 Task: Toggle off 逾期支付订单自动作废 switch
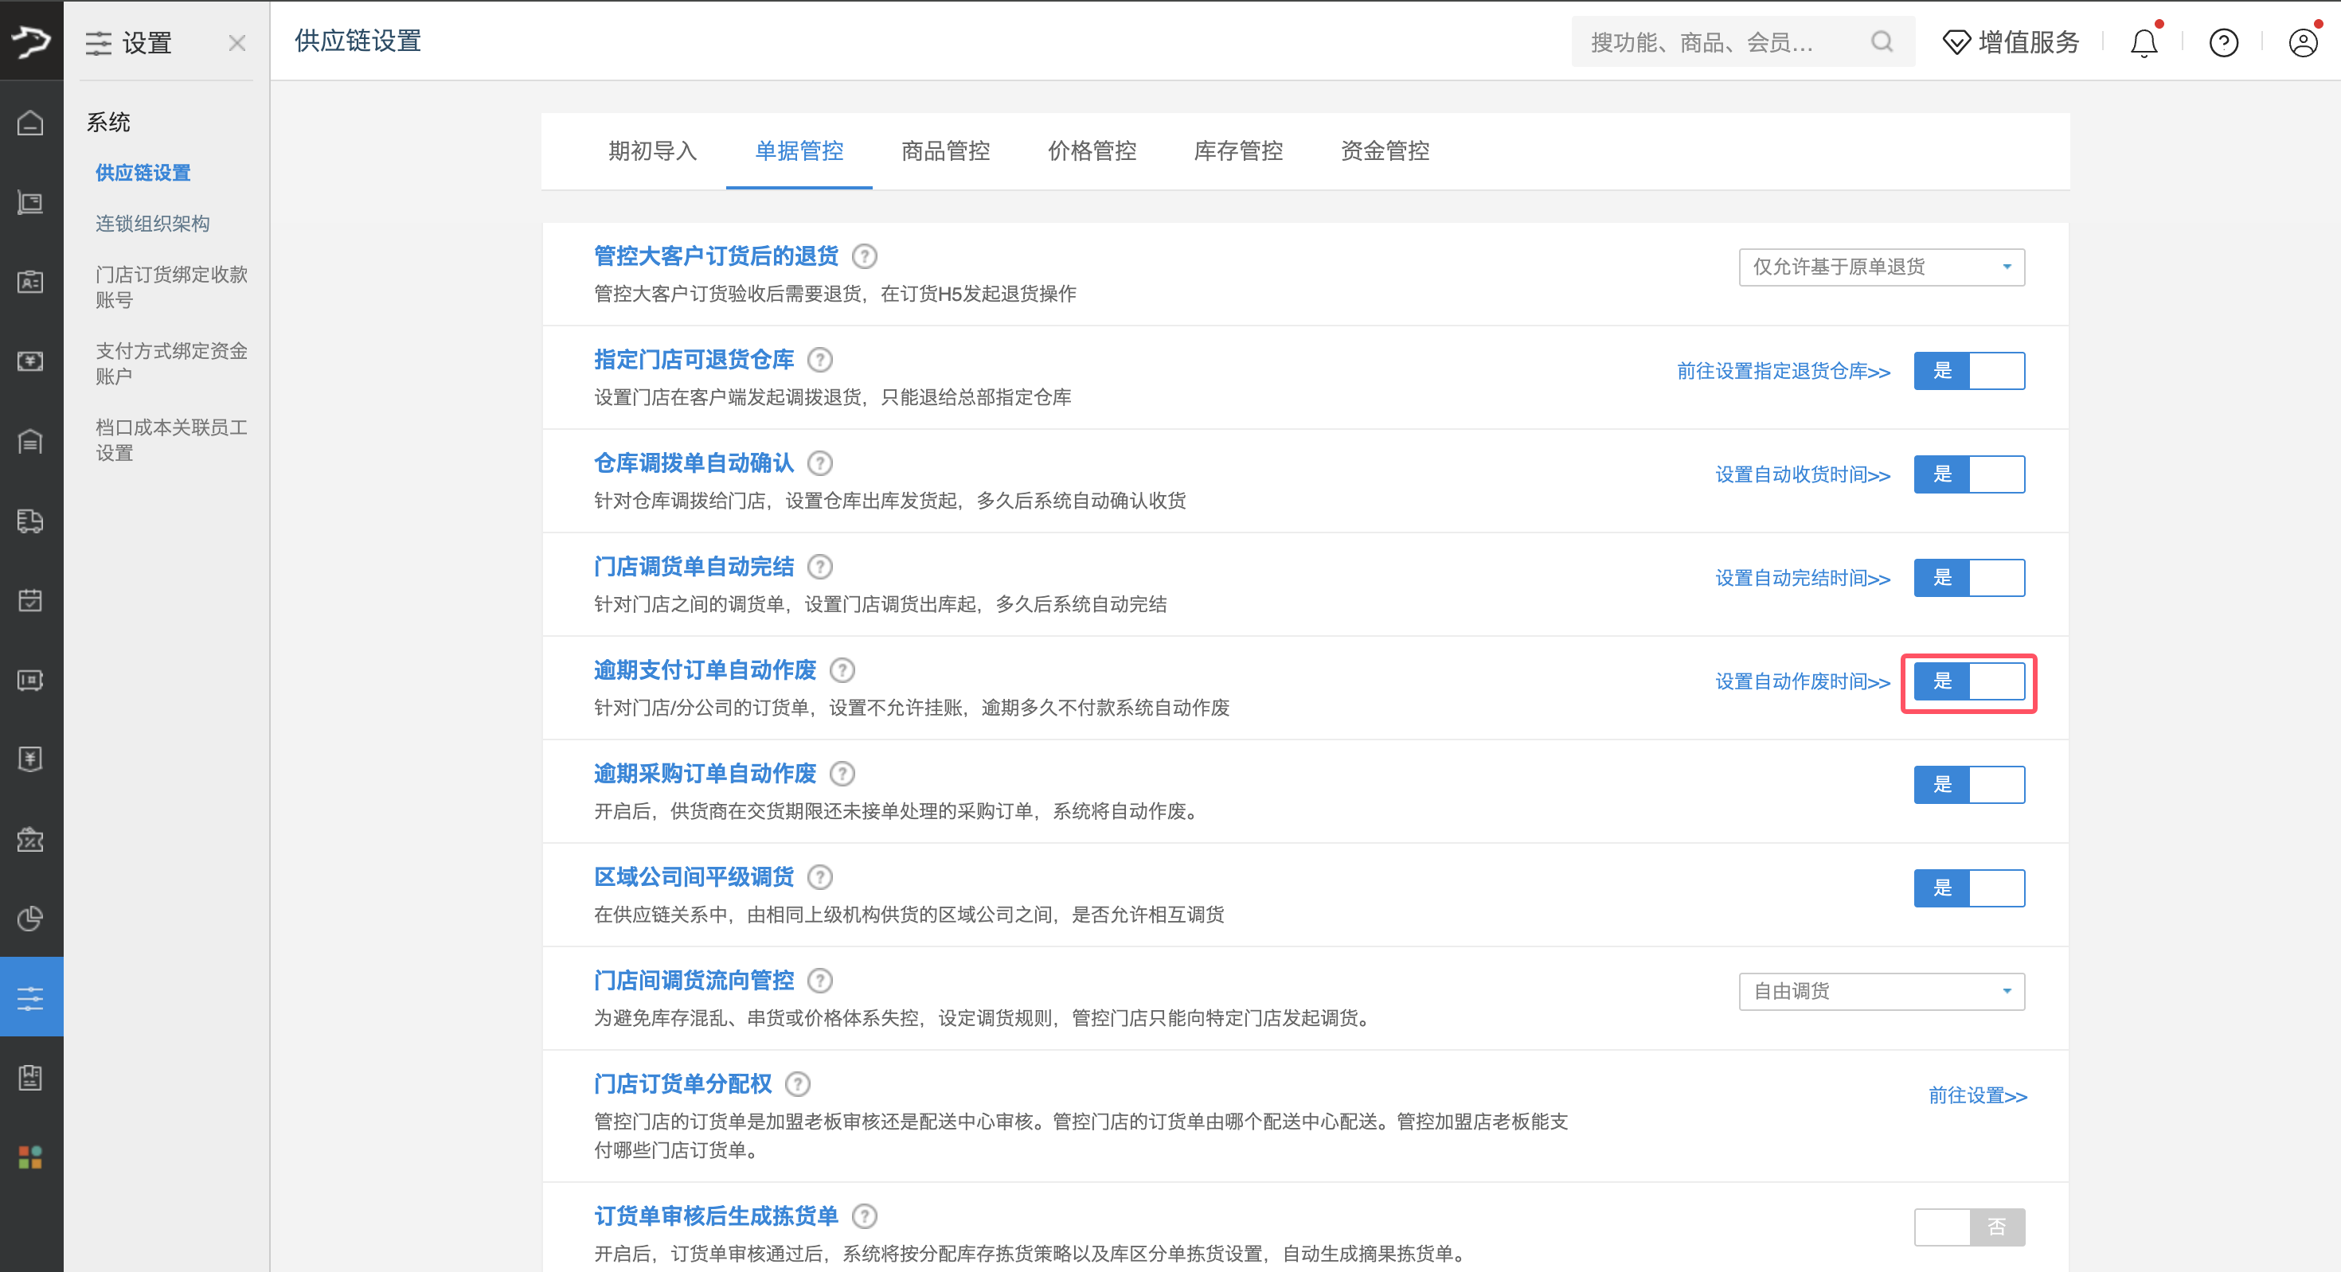(1968, 681)
